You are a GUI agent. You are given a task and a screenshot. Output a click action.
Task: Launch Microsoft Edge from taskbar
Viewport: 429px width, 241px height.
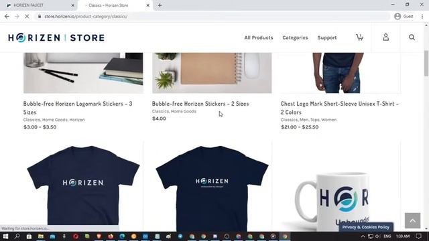click(x=122, y=236)
